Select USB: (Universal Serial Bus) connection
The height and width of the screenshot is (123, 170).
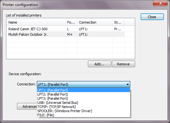click(x=83, y=103)
